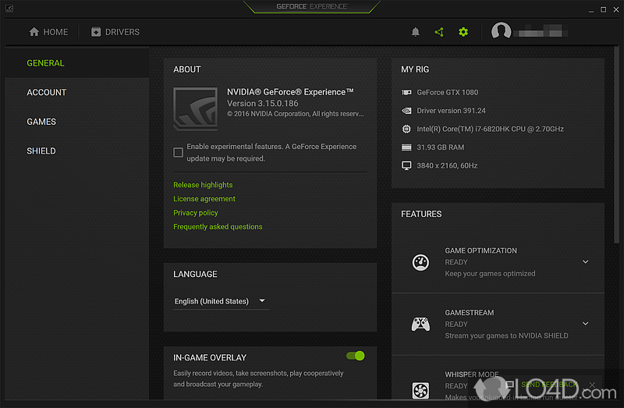Screen dimensions: 624x408
Task: Click Intel Core i7-6820HK CPU text
Action: point(490,129)
